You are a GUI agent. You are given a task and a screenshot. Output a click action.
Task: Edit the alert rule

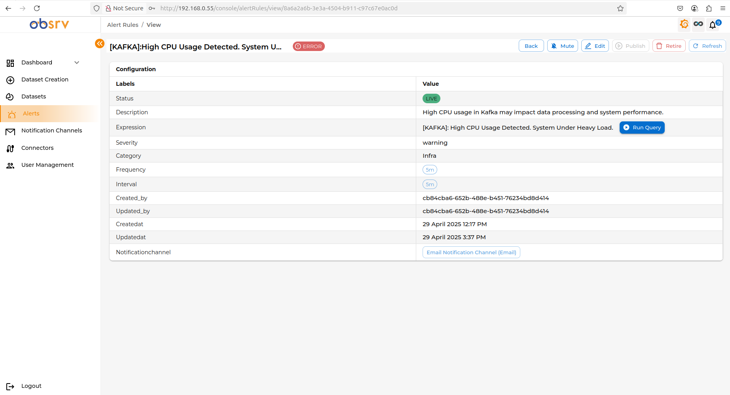(595, 46)
